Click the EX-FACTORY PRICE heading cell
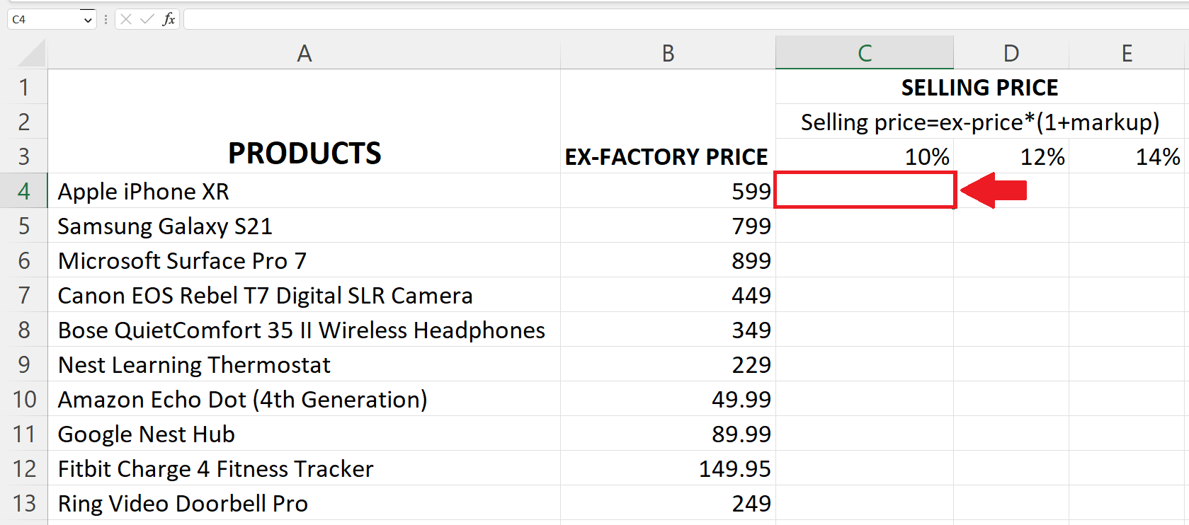Screen dimensions: 1189x525 point(668,122)
